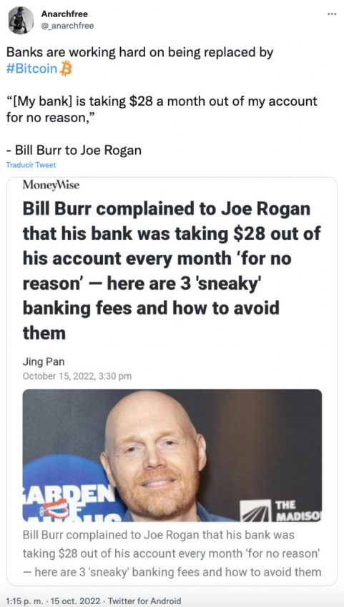344x607 pixels.
Task: Click Traducir Tweet to translate
Action: coord(31,165)
